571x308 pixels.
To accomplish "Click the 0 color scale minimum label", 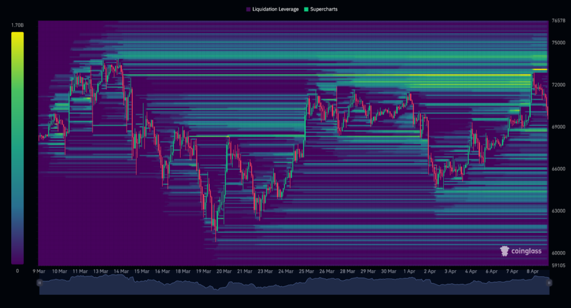I will (x=17, y=271).
